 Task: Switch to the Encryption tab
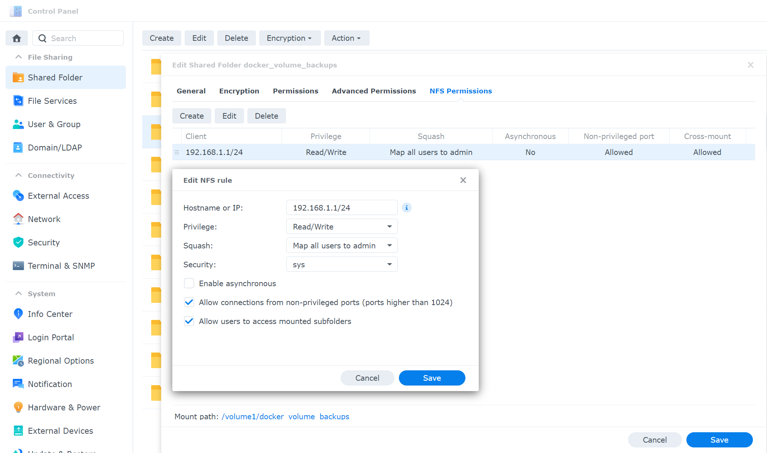coord(239,91)
